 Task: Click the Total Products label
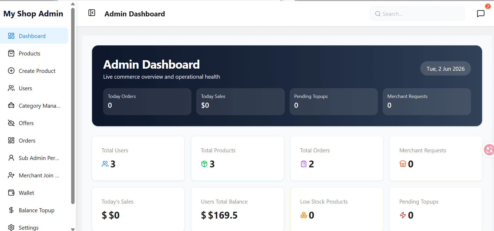(218, 150)
